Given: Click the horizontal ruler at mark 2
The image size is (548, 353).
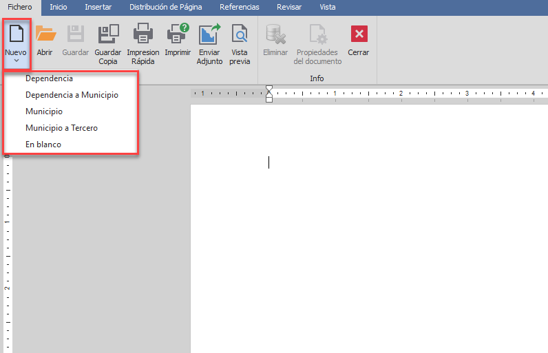Looking at the screenshot, I should [401, 93].
